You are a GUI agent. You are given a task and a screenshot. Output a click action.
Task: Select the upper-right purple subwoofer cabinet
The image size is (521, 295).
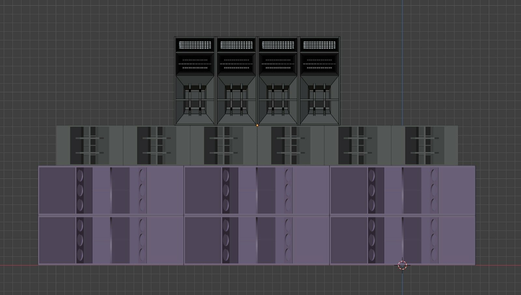(x=402, y=190)
